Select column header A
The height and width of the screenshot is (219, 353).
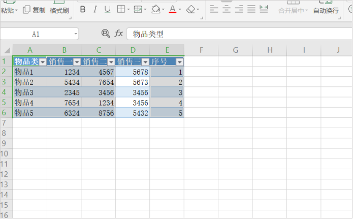30,50
